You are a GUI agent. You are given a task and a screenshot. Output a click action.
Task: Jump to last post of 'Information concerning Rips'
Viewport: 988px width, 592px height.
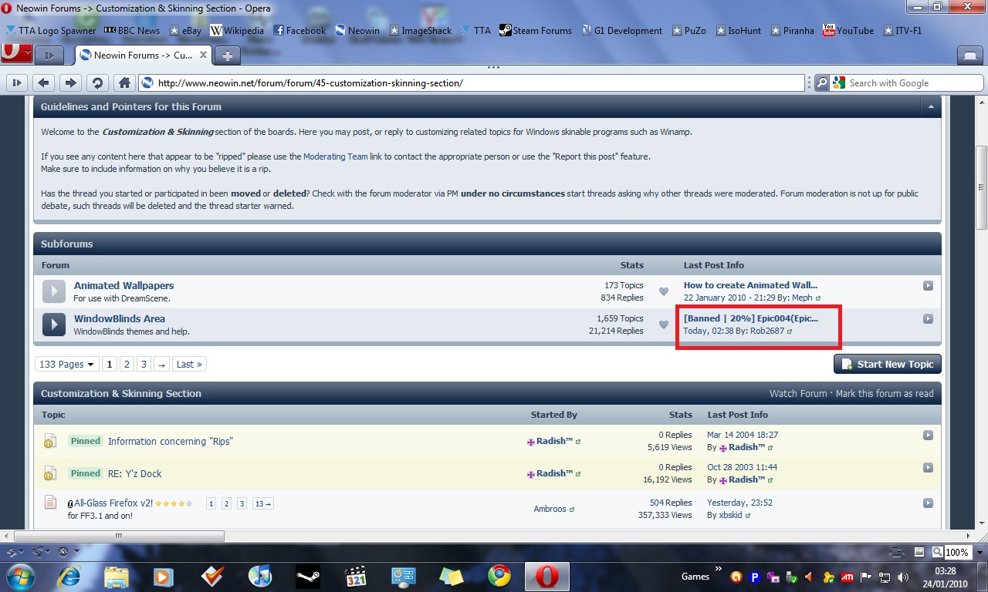928,436
